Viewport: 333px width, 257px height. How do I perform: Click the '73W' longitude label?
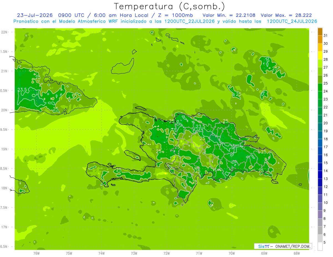pos(134,253)
